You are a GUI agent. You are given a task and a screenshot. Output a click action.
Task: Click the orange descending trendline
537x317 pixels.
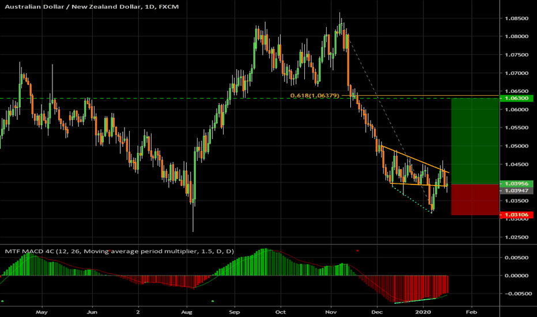coord(415,160)
